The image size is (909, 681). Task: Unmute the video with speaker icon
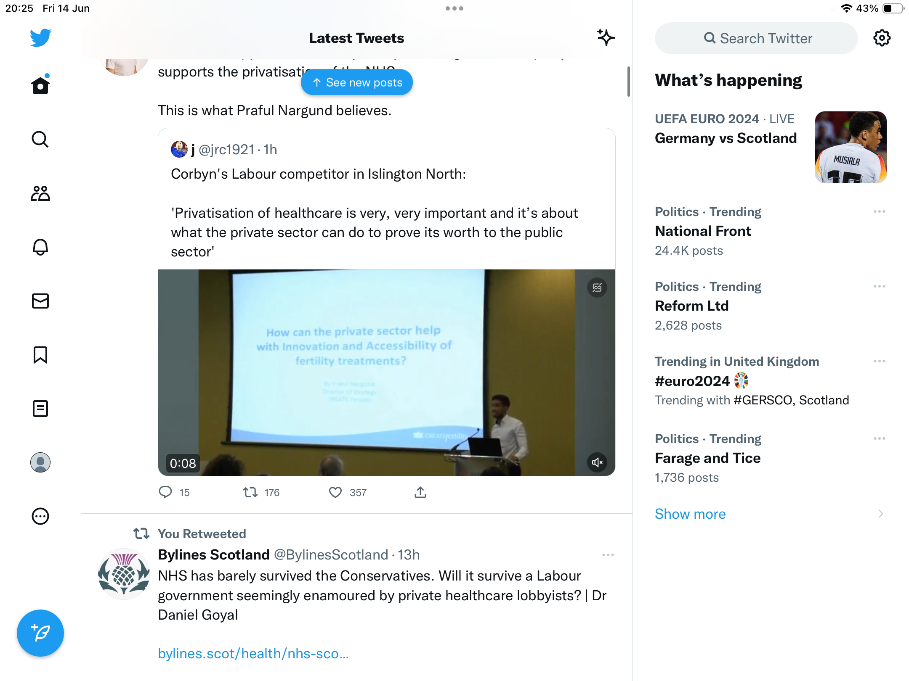click(x=597, y=462)
